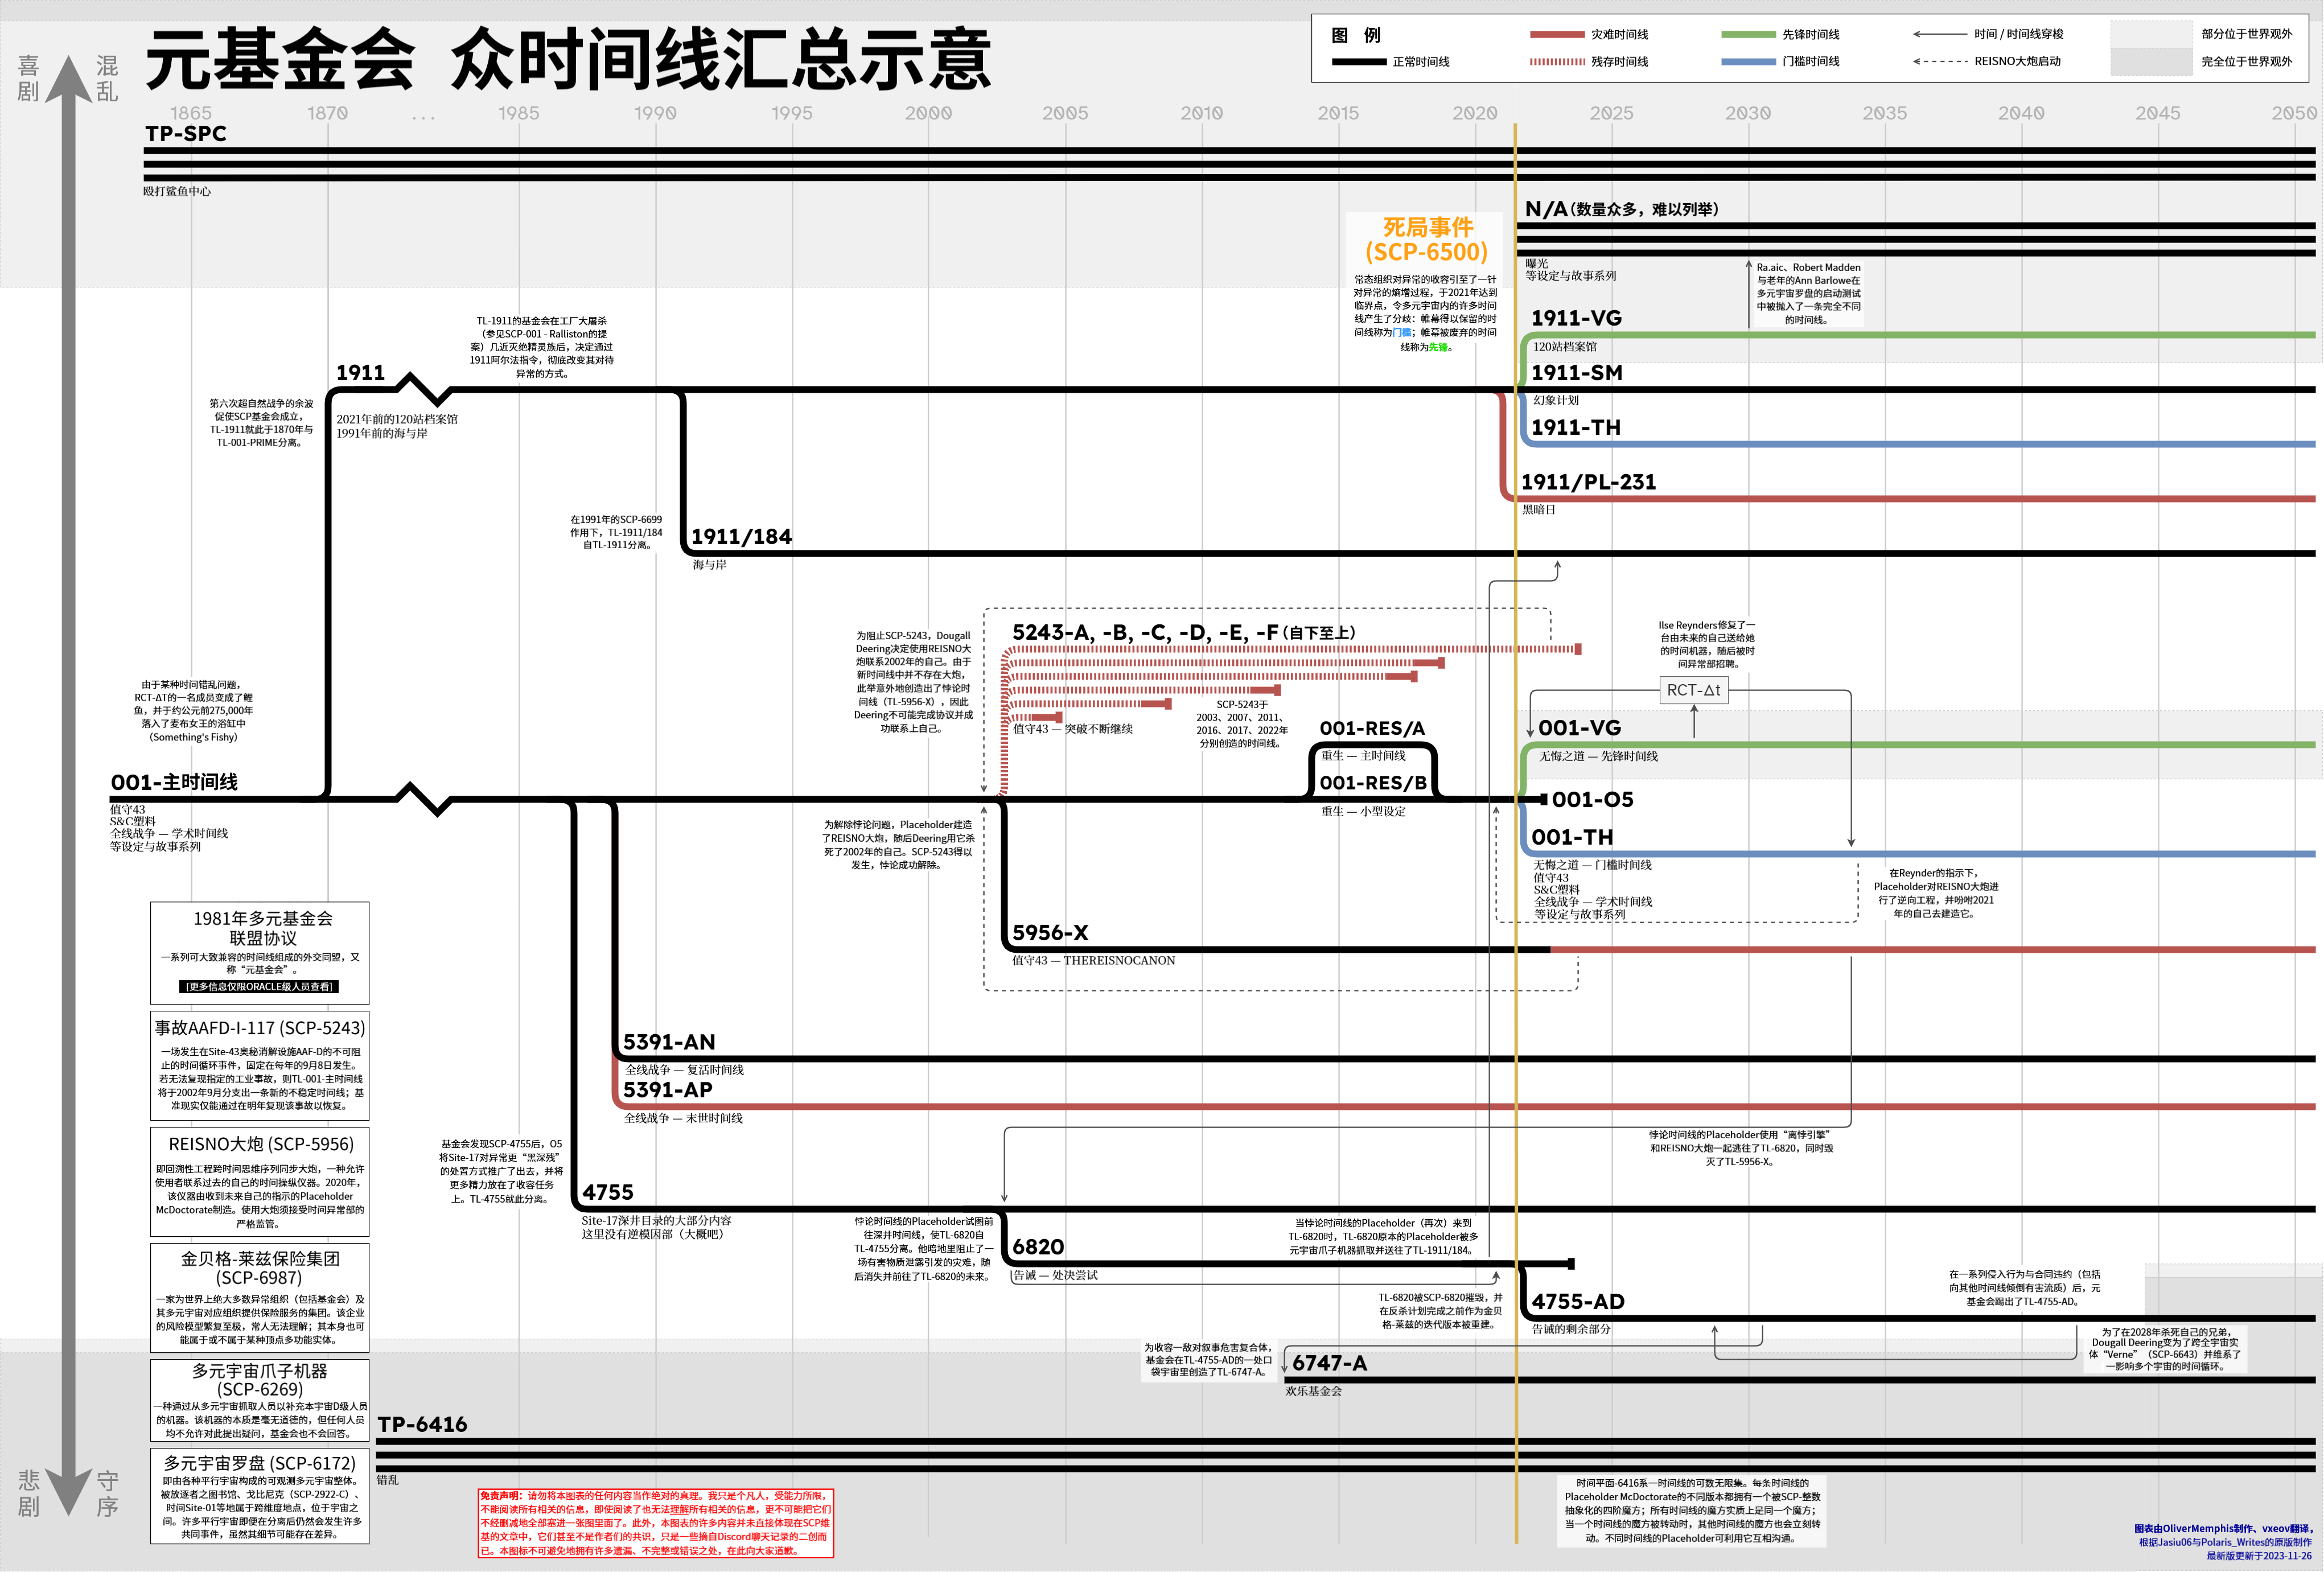This screenshot has width=2324, height=1572.
Task: Select the 多元宇宙罗盘 (SCP-6172) info box
Action: pyautogui.click(x=260, y=1496)
